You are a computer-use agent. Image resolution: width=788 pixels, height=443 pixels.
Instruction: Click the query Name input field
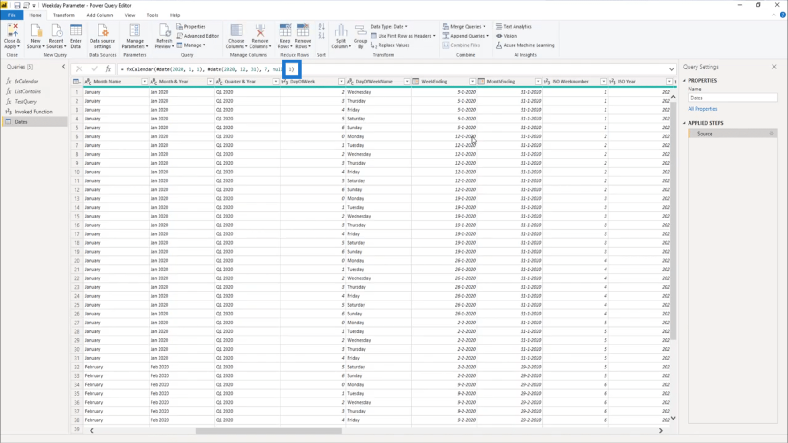(732, 98)
